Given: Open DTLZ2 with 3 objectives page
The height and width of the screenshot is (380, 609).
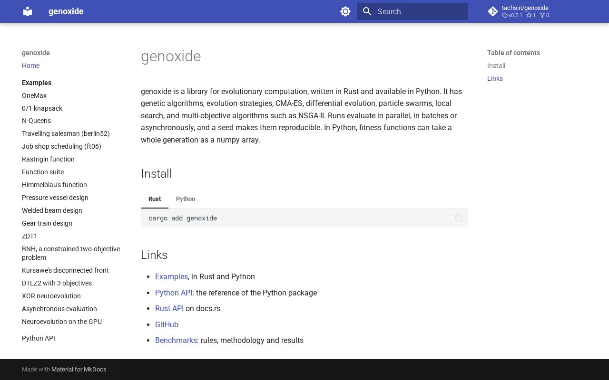Looking at the screenshot, I should [57, 283].
